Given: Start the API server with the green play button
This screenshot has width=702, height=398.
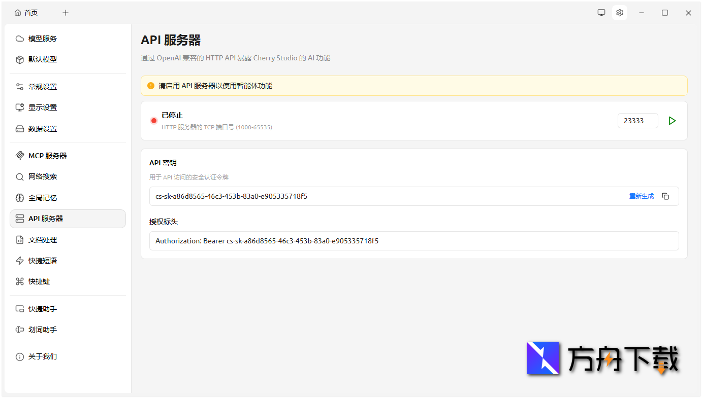Looking at the screenshot, I should click(672, 121).
